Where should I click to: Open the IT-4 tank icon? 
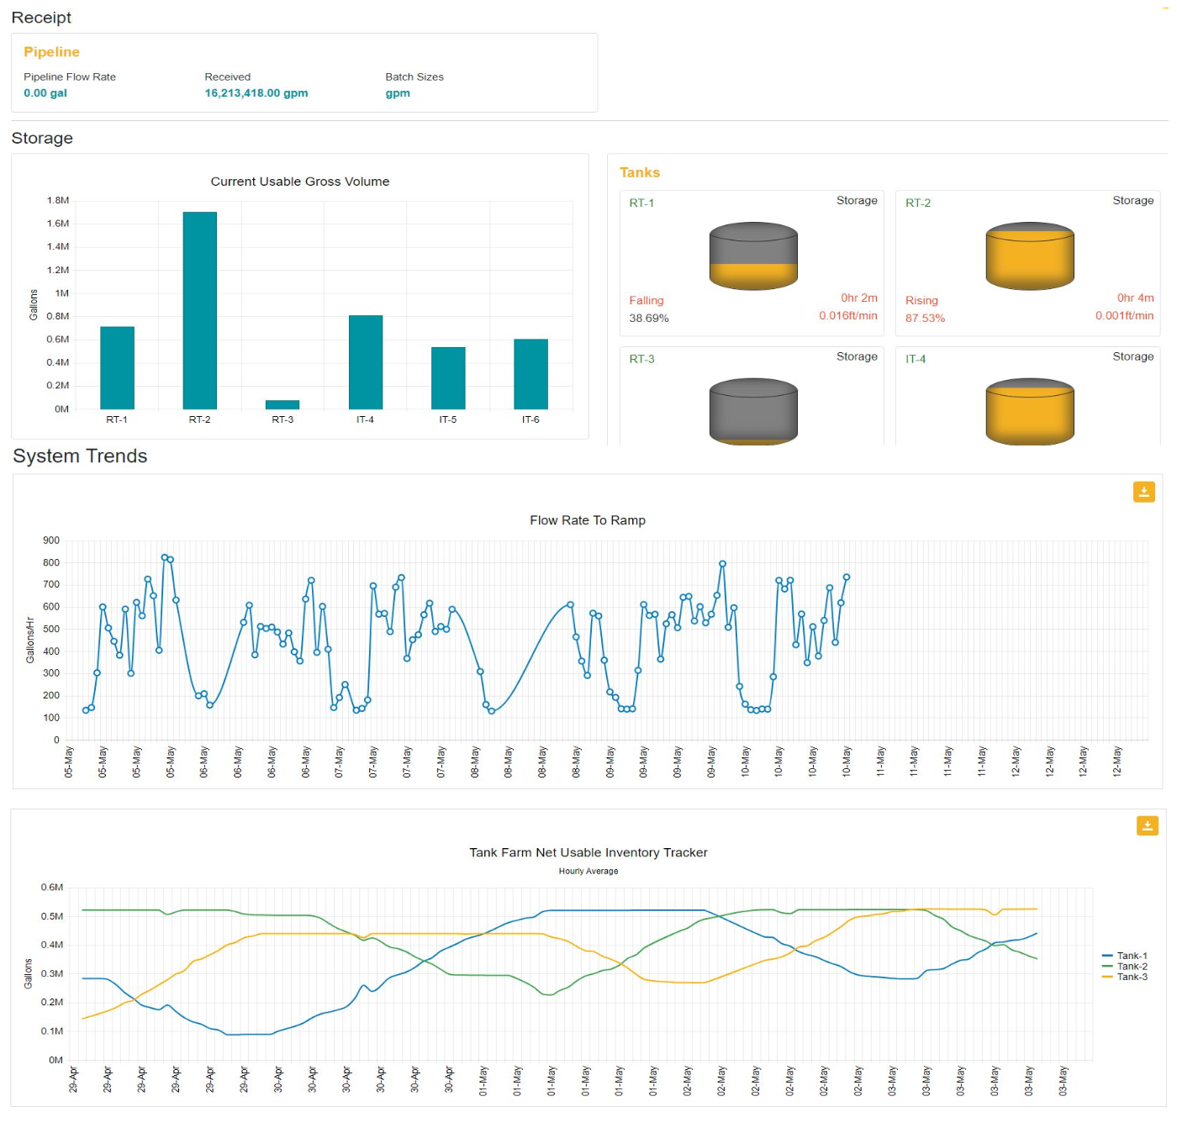coord(1029,410)
